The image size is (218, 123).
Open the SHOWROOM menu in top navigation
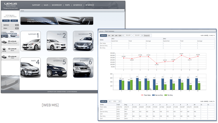pyautogui.click(x=57, y=5)
